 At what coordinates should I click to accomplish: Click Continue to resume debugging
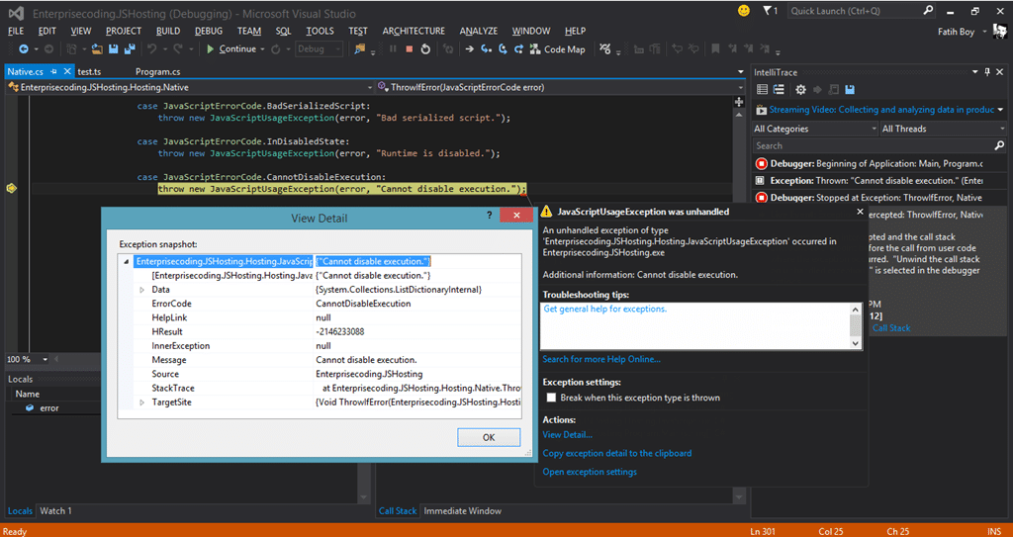coord(231,49)
